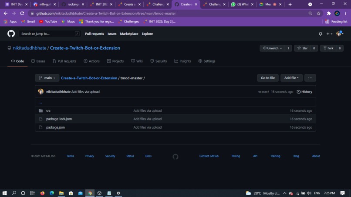Open Explore in top navigation
Screen dimensions: 351x197
147,34
